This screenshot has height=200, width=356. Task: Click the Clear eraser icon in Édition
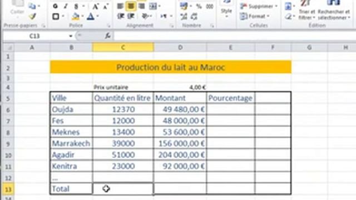(x=288, y=16)
